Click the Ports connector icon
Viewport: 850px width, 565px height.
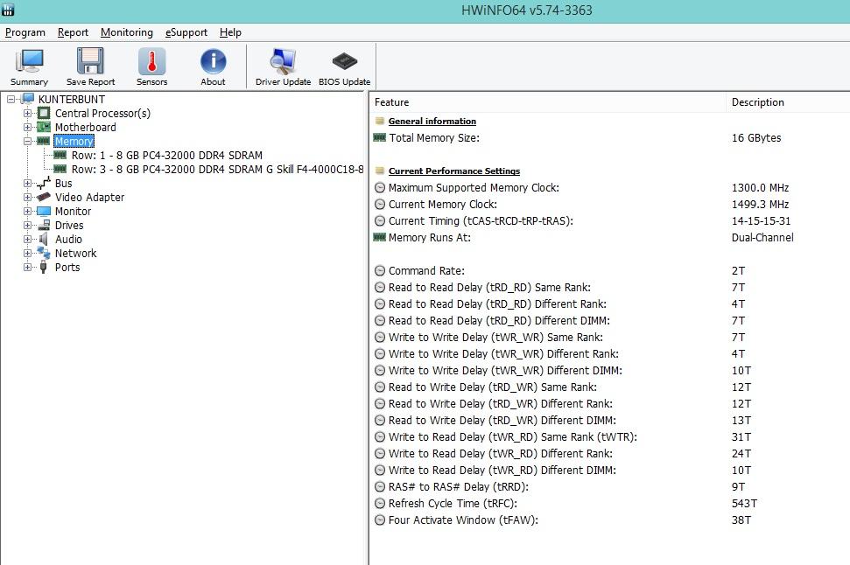tap(44, 267)
